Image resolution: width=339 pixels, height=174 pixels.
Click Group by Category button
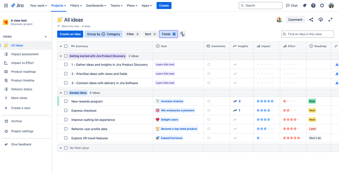point(103,34)
